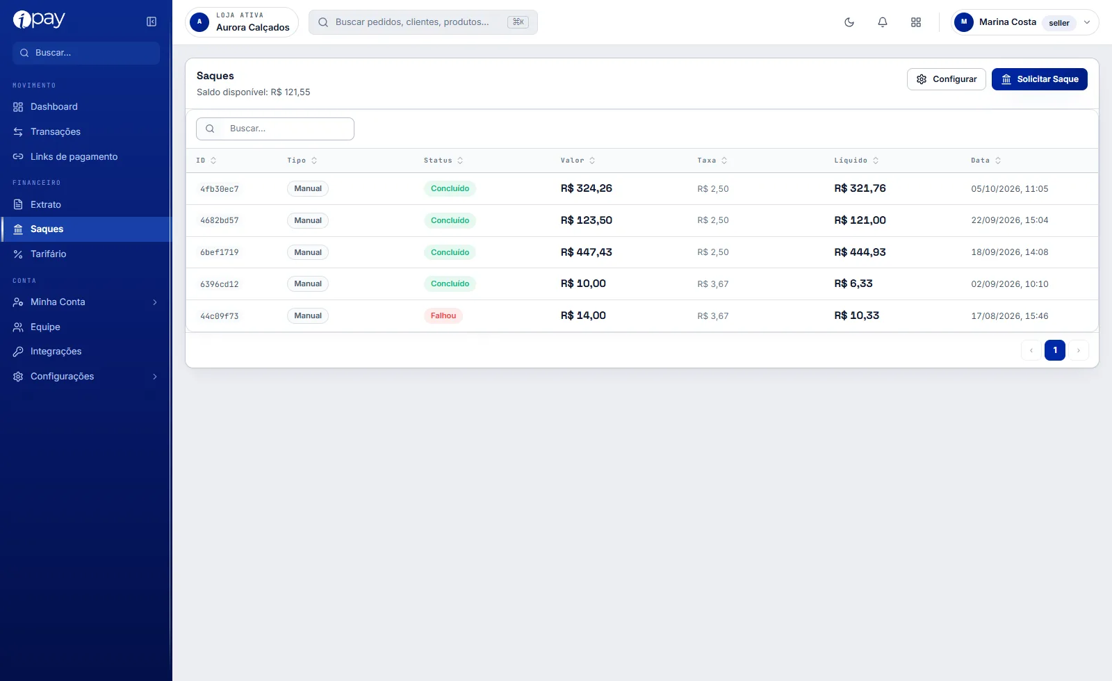Click withdrawal ID 4682bd57
The height and width of the screenshot is (681, 1112).
pos(220,221)
